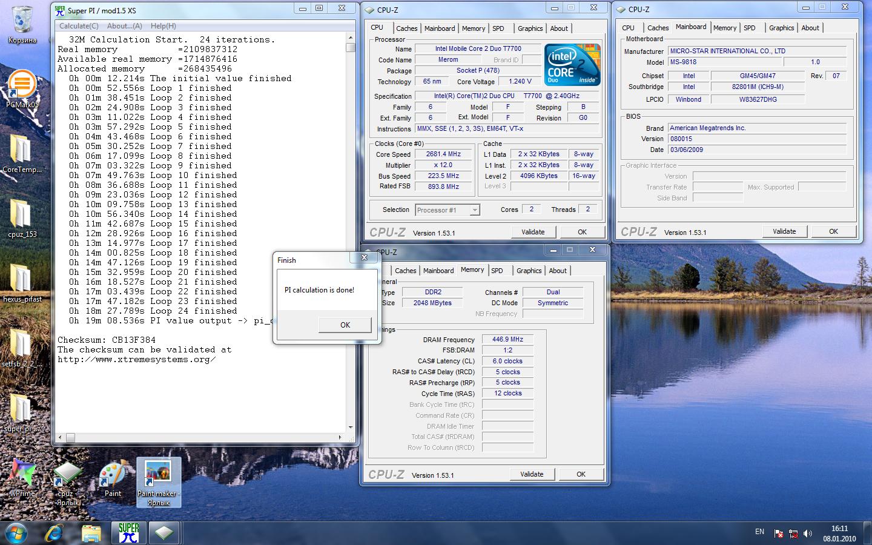Click the FSB:DRAM ratio field 1:2
Screen dimensions: 872x545
507,350
